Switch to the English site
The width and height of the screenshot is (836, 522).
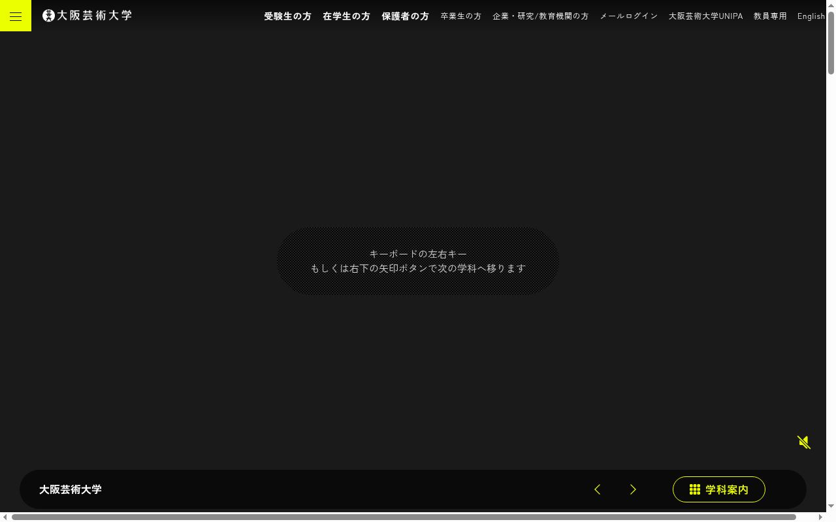point(811,16)
